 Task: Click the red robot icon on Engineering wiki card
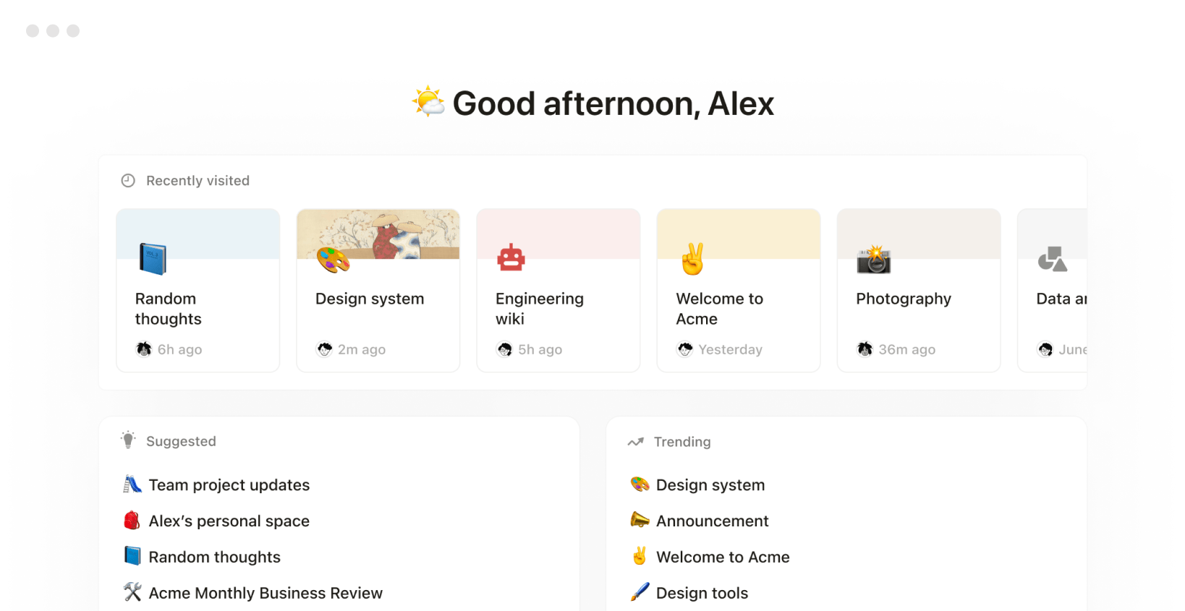[x=511, y=258]
